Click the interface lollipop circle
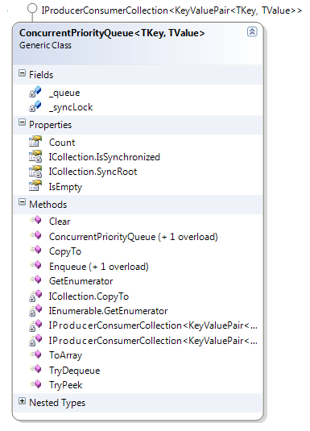Viewport: 310px width, 431px height. click(x=32, y=9)
